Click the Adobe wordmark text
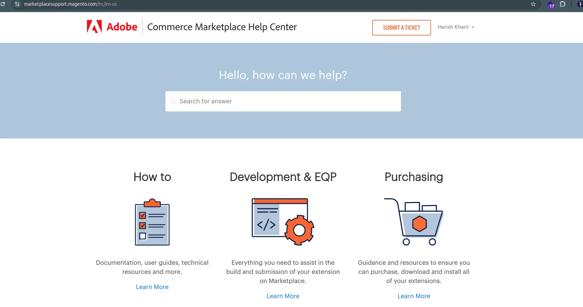This screenshot has height=307, width=583. point(122,27)
